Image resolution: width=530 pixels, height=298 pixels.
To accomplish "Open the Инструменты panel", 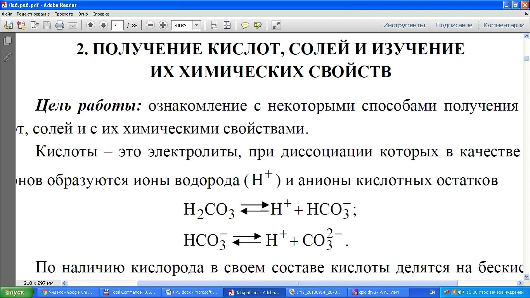I will [x=404, y=25].
